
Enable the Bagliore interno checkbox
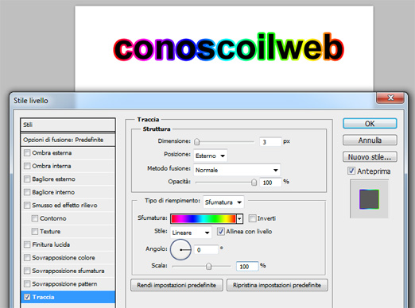[27, 192]
